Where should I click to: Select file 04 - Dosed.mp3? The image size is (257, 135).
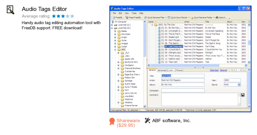(x=172, y=37)
